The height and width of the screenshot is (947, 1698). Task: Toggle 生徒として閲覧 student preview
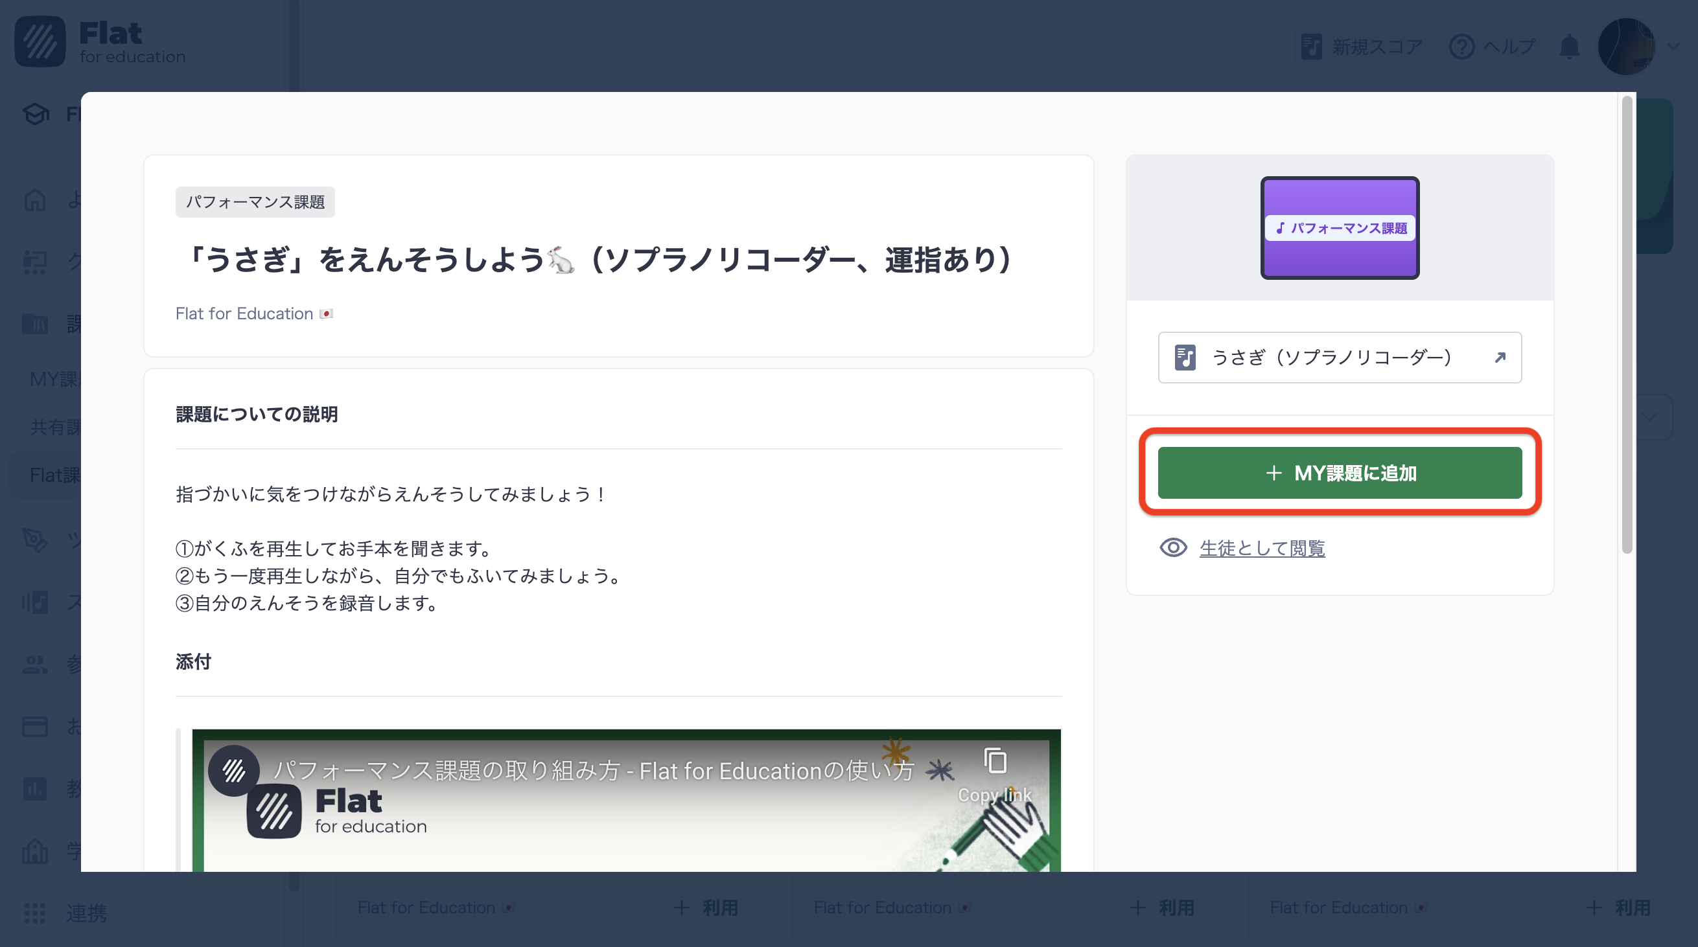pyautogui.click(x=1262, y=548)
